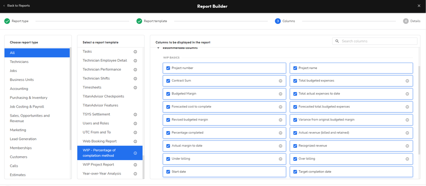Click info icon next to Contract Sum
Screen dimensions: 426x186
[x=280, y=81]
